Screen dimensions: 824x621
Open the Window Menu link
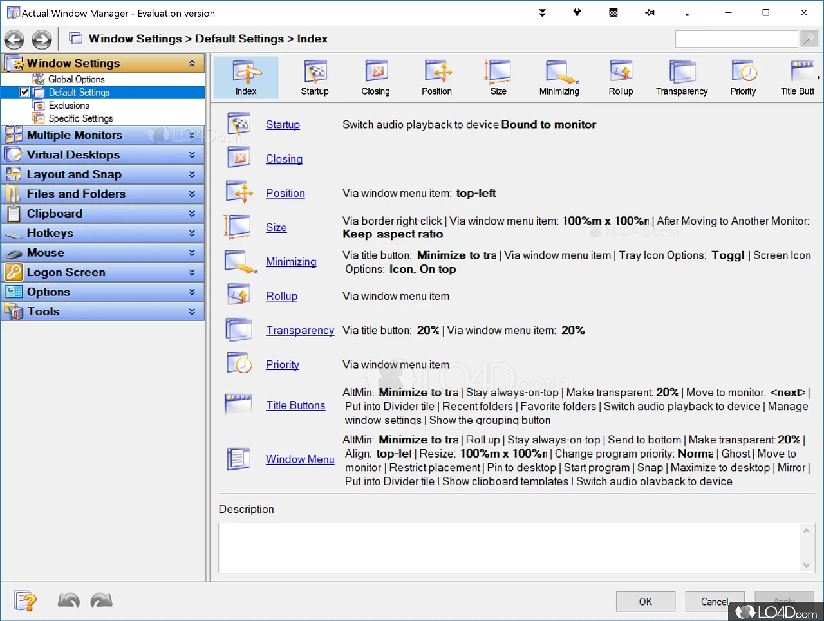click(300, 459)
